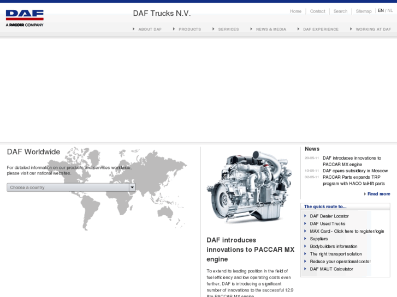Open the Products navigation menu
397x297 pixels.
click(189, 29)
